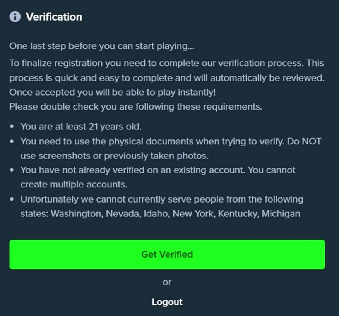Click the 'or' separator above Logout
The image size is (339, 316).
point(167,282)
